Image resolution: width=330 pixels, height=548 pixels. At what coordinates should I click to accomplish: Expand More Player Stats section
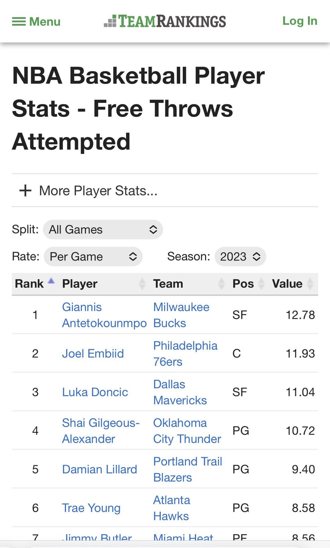(98, 191)
